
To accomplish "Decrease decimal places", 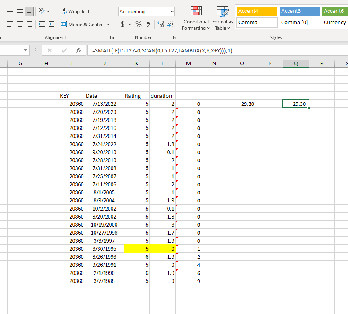I will (x=170, y=24).
